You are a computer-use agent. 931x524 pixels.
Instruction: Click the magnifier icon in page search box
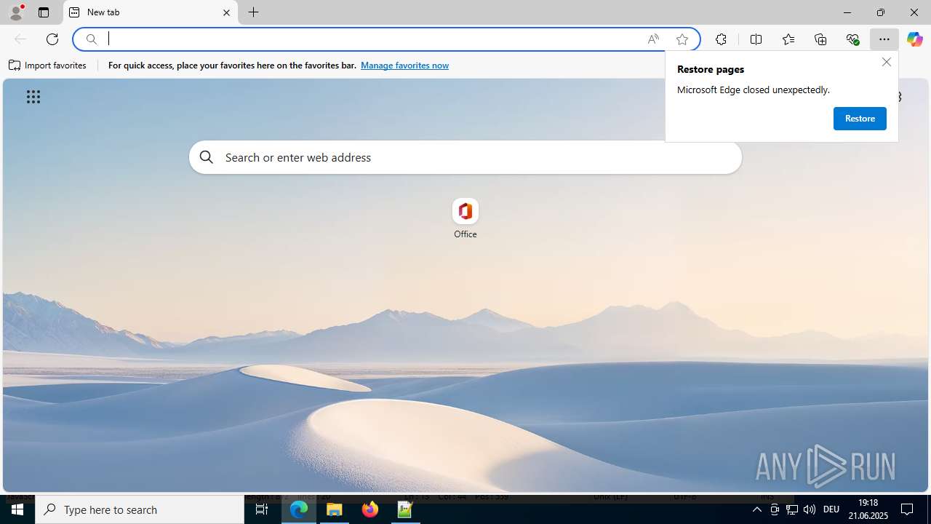pos(207,157)
